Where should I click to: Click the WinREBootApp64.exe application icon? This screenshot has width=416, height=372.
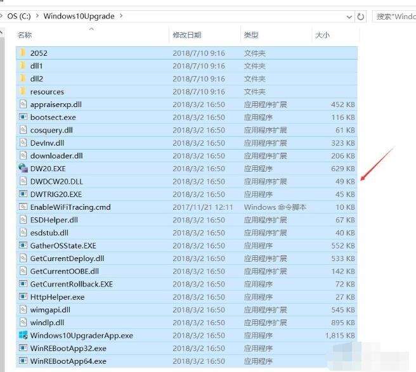[23, 361]
